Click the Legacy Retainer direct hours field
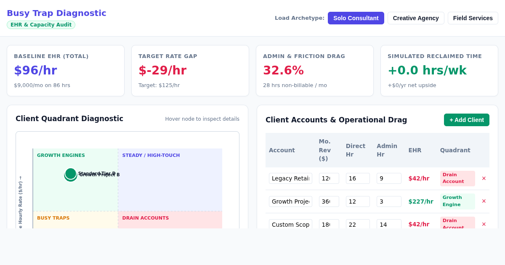505x265 pixels. tap(358, 178)
